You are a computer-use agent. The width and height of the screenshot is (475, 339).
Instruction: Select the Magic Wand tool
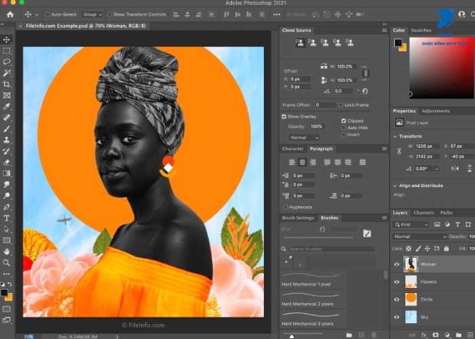point(6,73)
